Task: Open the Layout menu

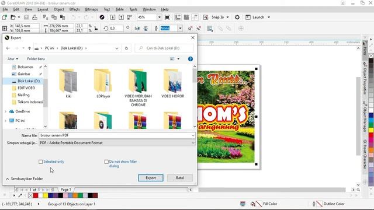Action: [x=43, y=9]
